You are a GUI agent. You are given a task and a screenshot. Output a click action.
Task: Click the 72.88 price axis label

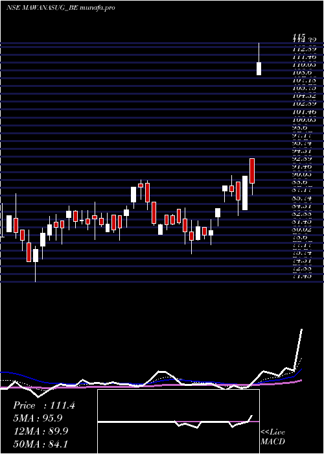(x=302, y=269)
